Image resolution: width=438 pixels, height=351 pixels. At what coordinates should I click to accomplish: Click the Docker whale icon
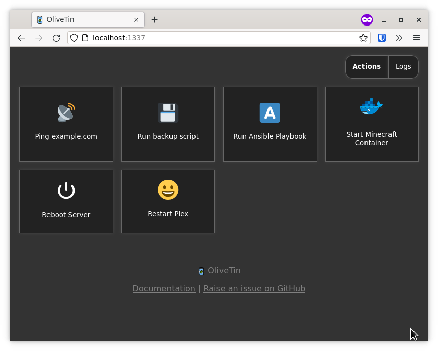[372, 107]
